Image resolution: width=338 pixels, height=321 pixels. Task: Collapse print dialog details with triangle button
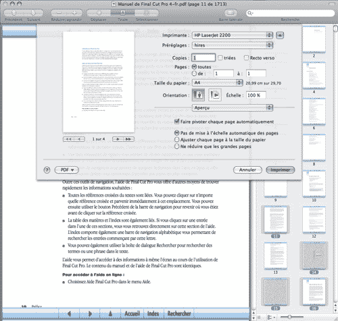click(x=280, y=35)
